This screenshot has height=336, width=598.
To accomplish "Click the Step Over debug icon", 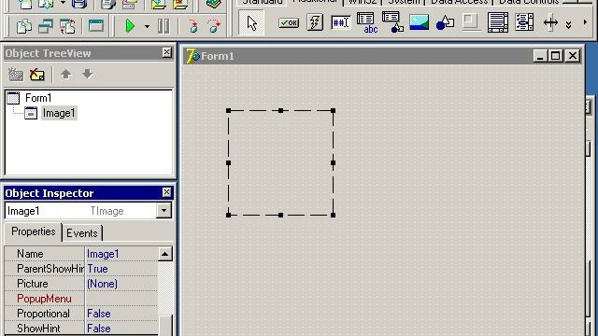I will 214,26.
